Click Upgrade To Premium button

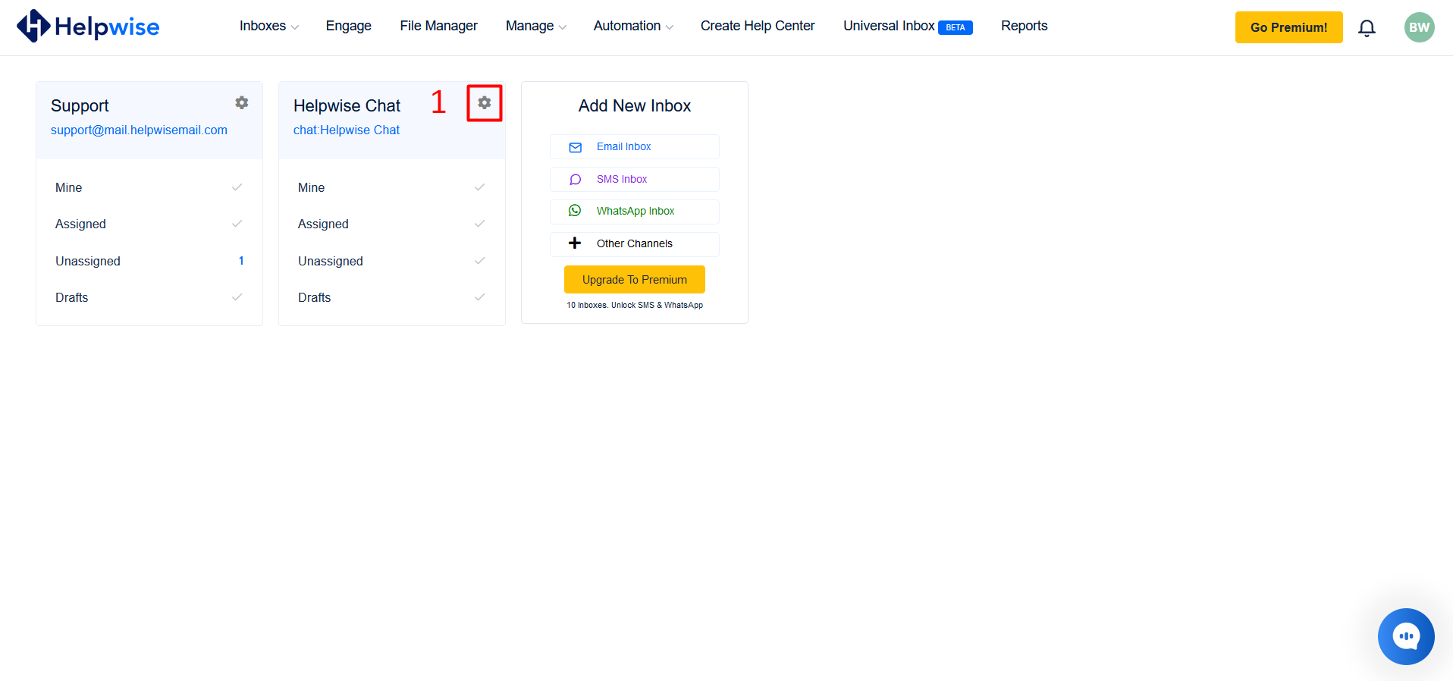634,280
